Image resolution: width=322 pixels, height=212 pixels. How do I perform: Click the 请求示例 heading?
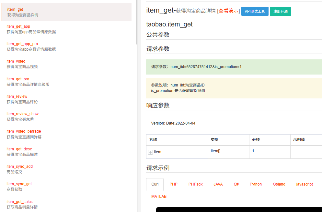[x=158, y=168]
